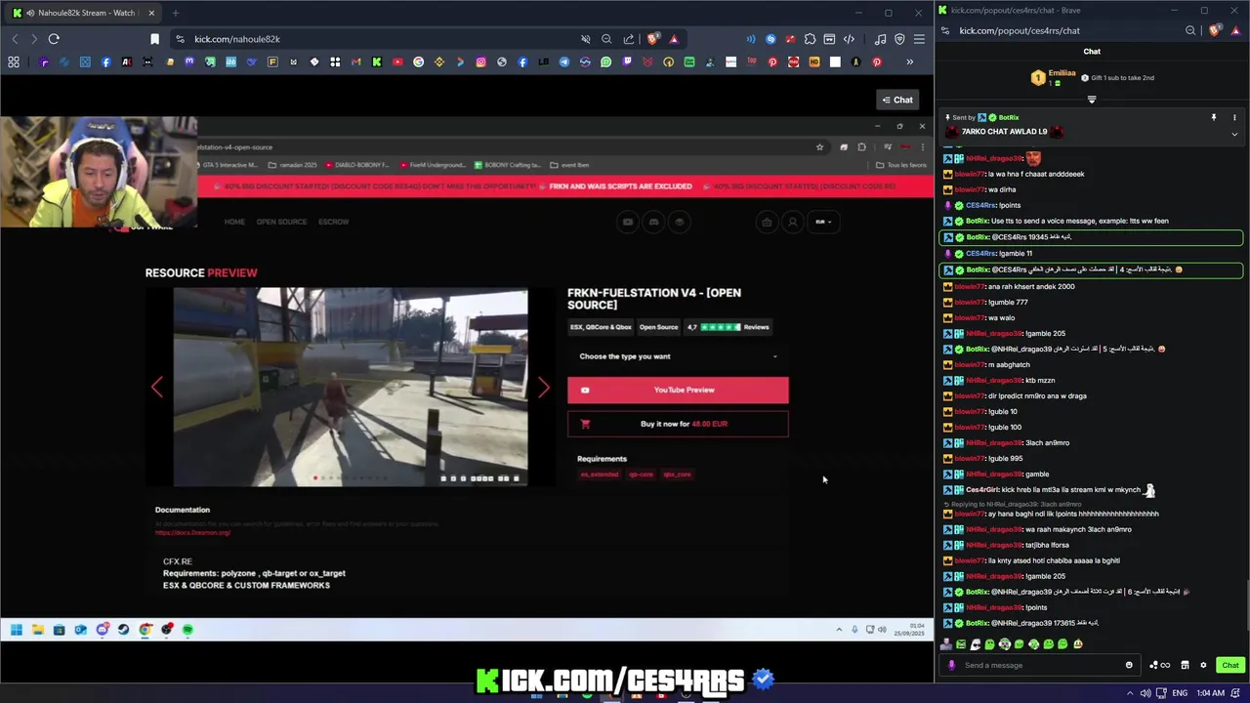Open the Instagram bookmark in the bookmarks bar
This screenshot has width=1250, height=703.
click(x=480, y=62)
